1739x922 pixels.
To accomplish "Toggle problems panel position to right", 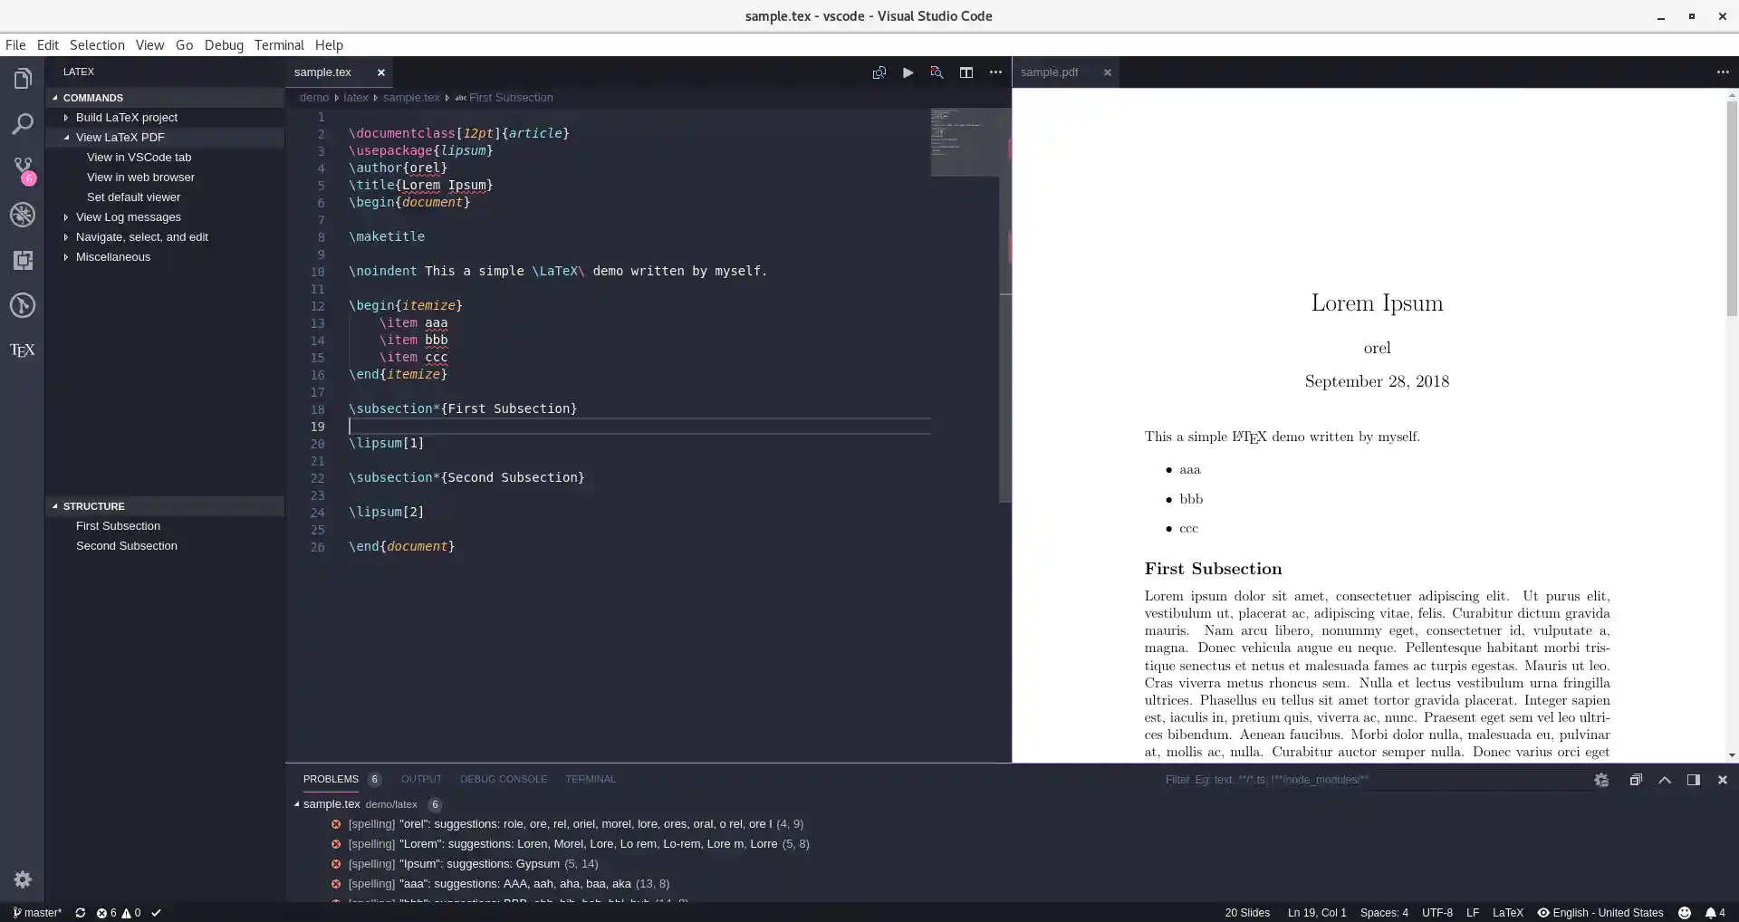I will [1693, 780].
